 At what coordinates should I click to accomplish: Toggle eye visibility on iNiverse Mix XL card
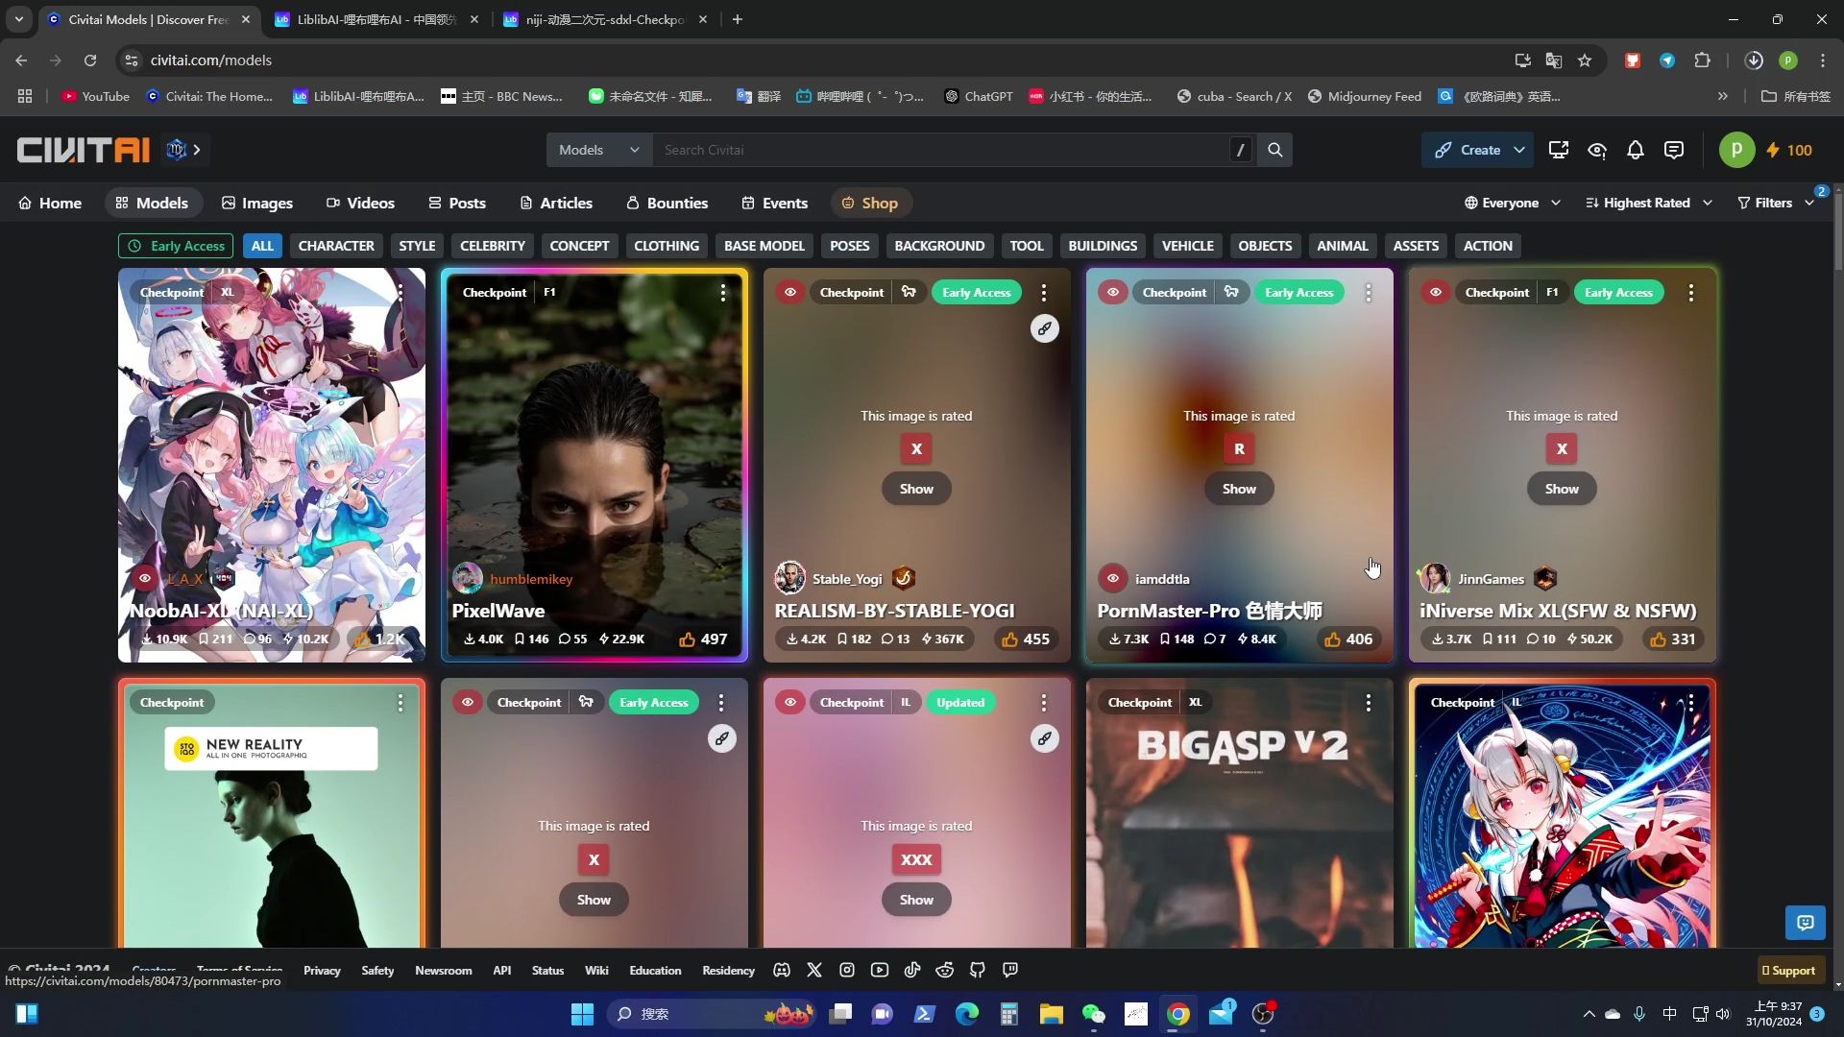click(x=1435, y=292)
